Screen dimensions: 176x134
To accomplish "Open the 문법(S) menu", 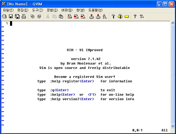I will (52, 10).
